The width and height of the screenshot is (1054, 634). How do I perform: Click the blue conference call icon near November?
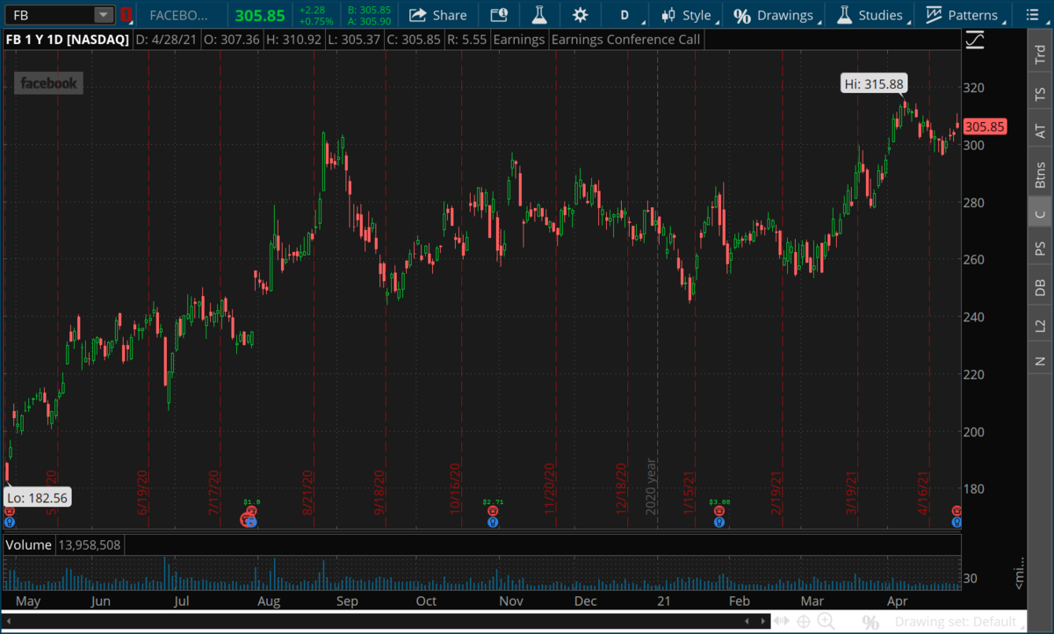[494, 522]
